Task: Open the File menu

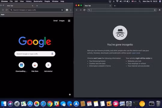Action: 11,1
